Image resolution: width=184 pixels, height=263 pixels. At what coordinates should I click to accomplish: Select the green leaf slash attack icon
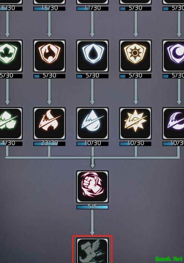11,124
